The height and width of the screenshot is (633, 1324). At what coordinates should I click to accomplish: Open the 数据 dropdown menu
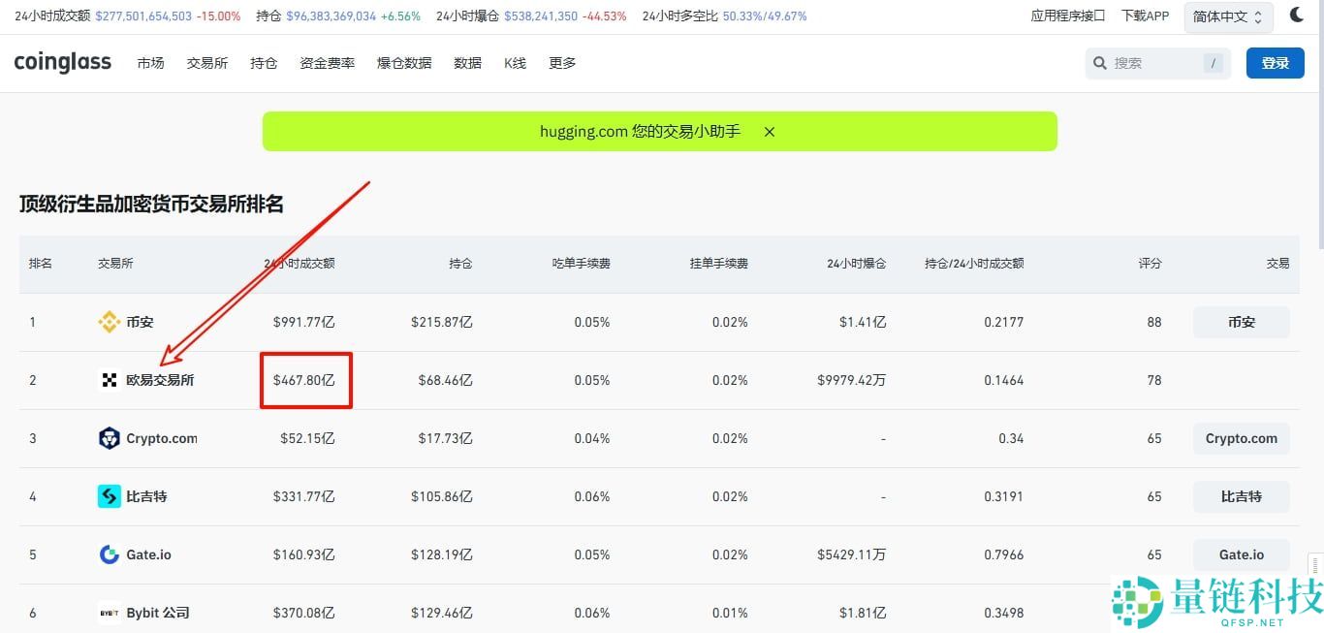coord(467,62)
